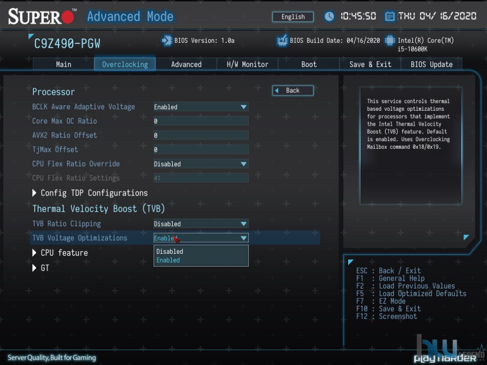
Task: Click the TVB help description text
Action: click(408, 124)
